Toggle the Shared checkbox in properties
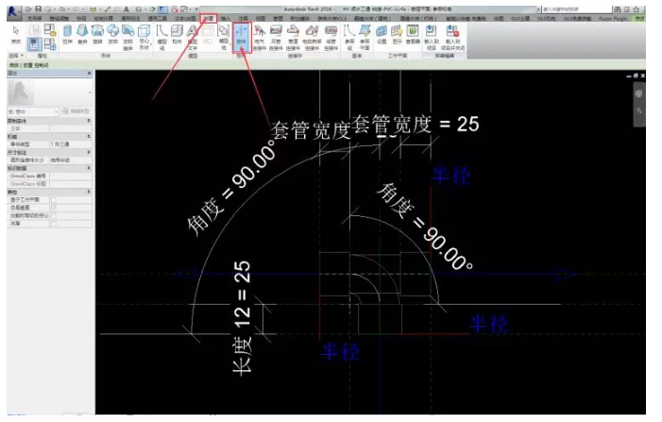The width and height of the screenshot is (662, 422). (55, 222)
